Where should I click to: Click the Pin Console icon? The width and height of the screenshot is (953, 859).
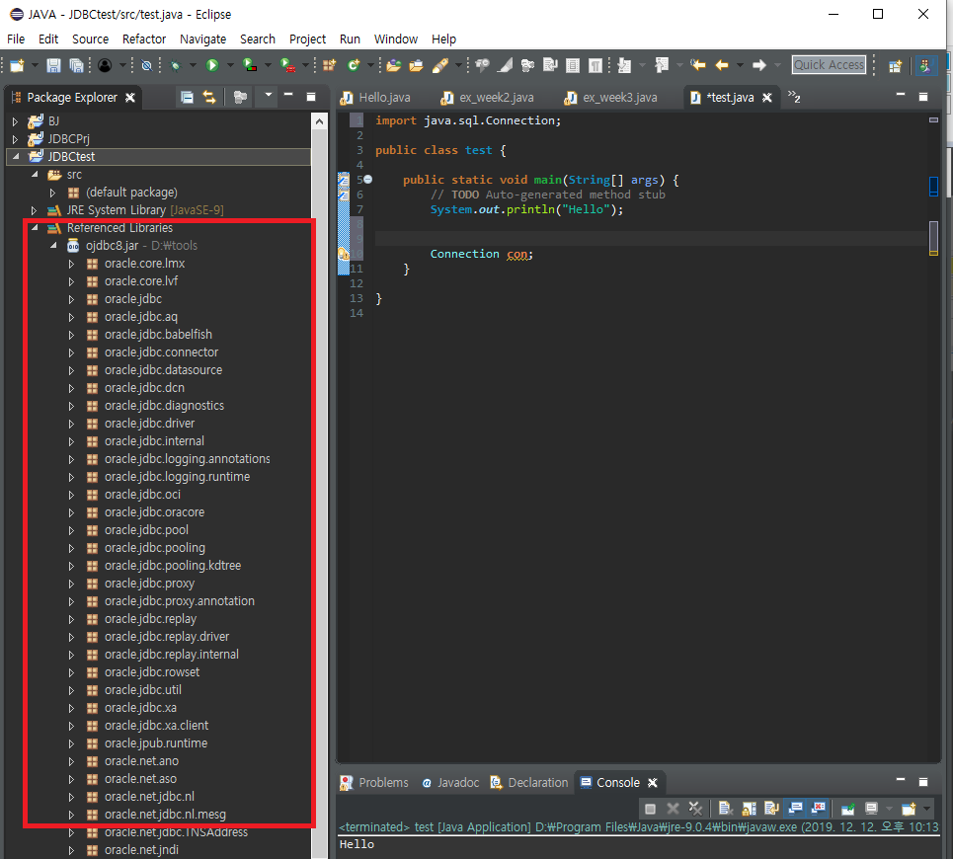[848, 809]
